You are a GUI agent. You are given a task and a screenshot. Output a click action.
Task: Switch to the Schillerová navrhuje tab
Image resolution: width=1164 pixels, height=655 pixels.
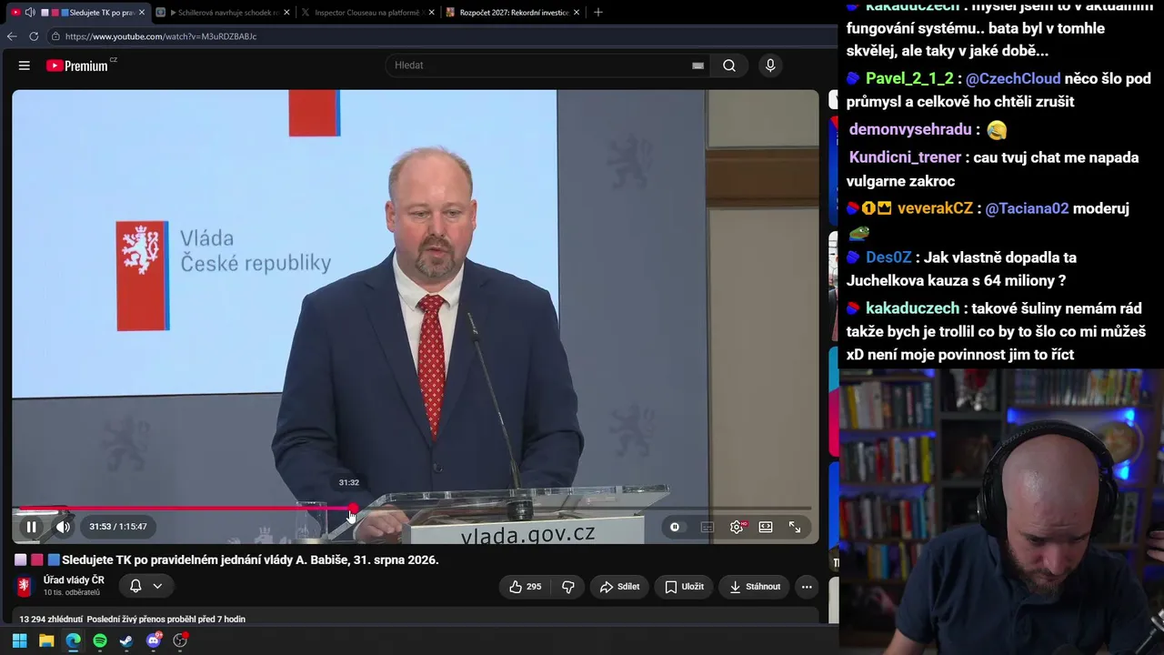point(223,13)
